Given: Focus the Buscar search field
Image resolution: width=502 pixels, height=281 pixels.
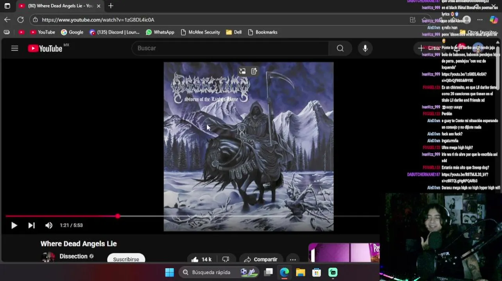Looking at the screenshot, I should click(231, 48).
